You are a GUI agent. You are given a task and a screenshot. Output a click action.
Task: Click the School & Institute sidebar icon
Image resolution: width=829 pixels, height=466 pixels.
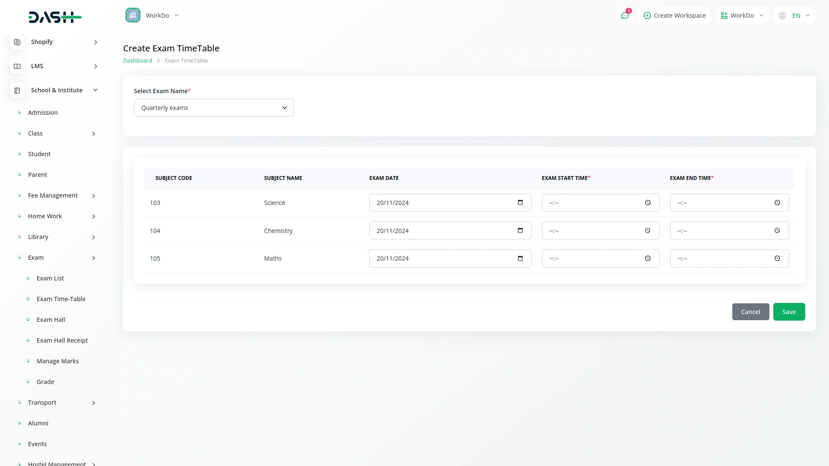click(x=17, y=90)
